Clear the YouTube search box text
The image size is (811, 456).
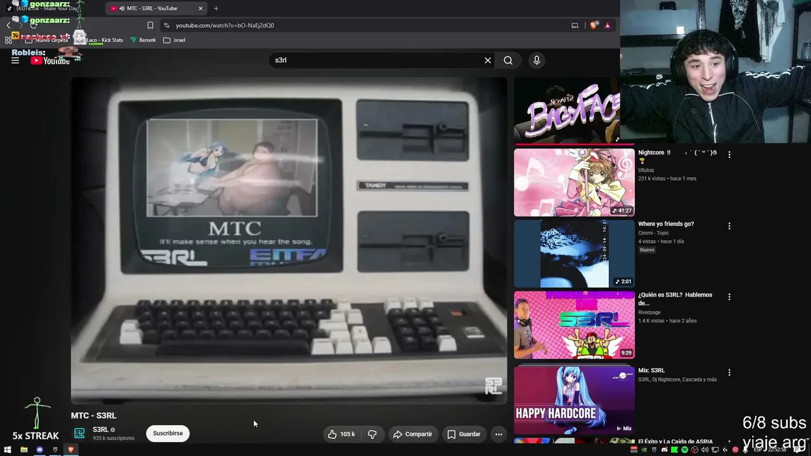(488, 60)
